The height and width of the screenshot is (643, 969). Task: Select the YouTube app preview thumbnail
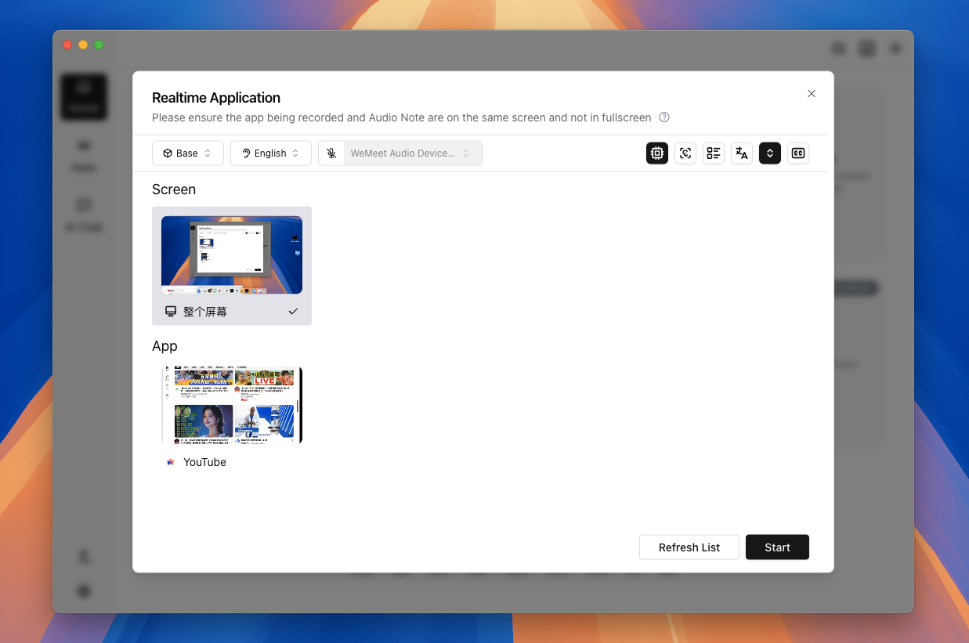(232, 406)
